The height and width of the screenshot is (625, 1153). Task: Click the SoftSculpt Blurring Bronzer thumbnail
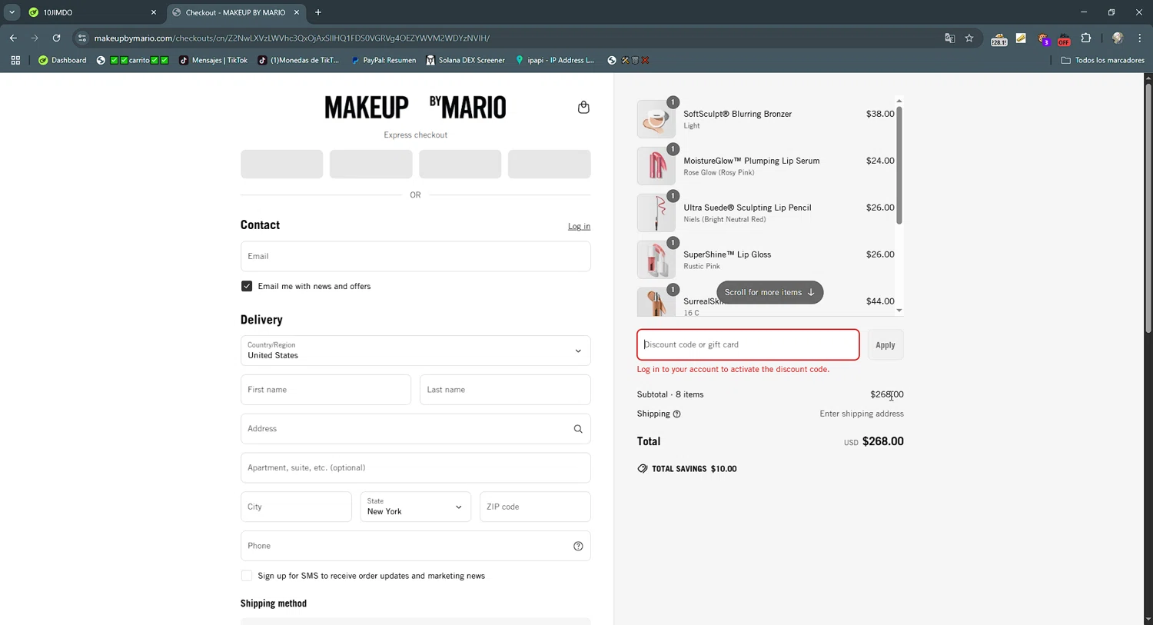click(x=656, y=119)
